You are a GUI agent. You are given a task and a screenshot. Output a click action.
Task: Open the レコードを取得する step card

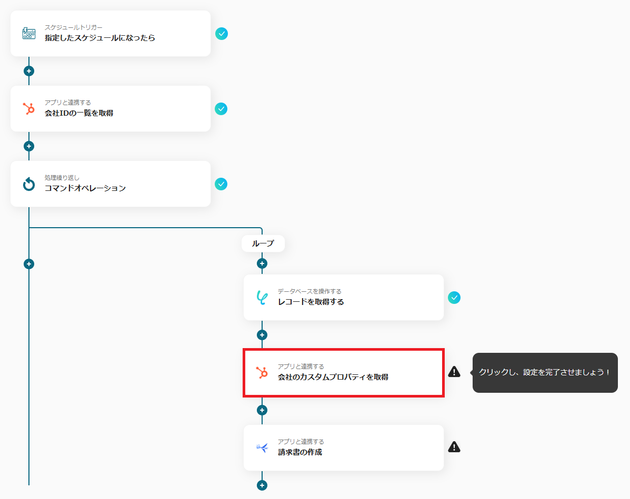click(x=344, y=298)
